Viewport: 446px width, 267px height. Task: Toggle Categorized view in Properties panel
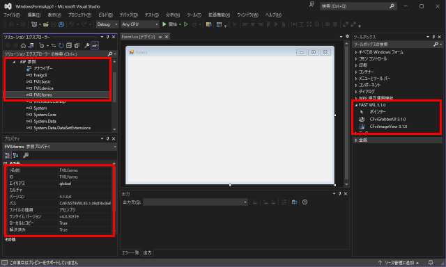8,155
